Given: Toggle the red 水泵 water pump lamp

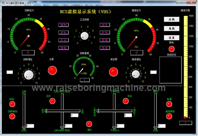Looking at the screenshot, I should (52, 70).
